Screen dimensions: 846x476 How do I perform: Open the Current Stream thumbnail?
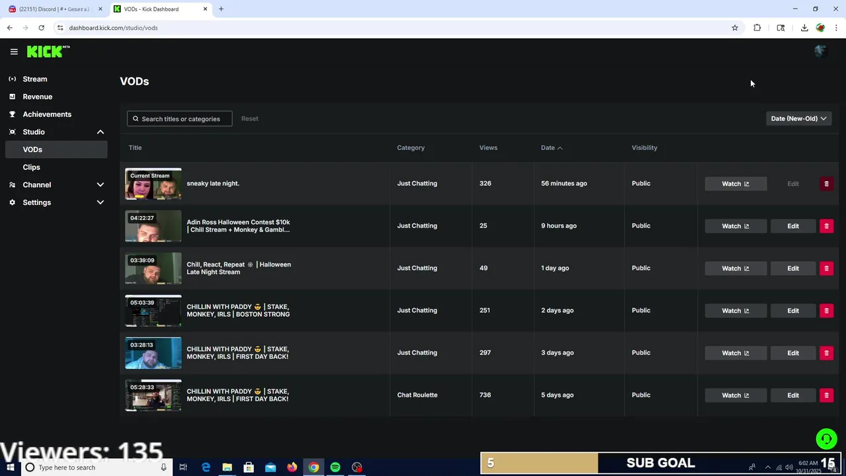[153, 184]
